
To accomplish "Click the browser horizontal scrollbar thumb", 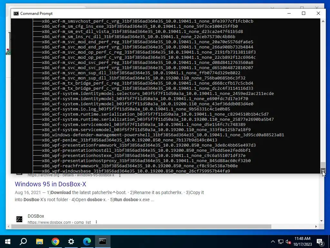I will [141, 226].
